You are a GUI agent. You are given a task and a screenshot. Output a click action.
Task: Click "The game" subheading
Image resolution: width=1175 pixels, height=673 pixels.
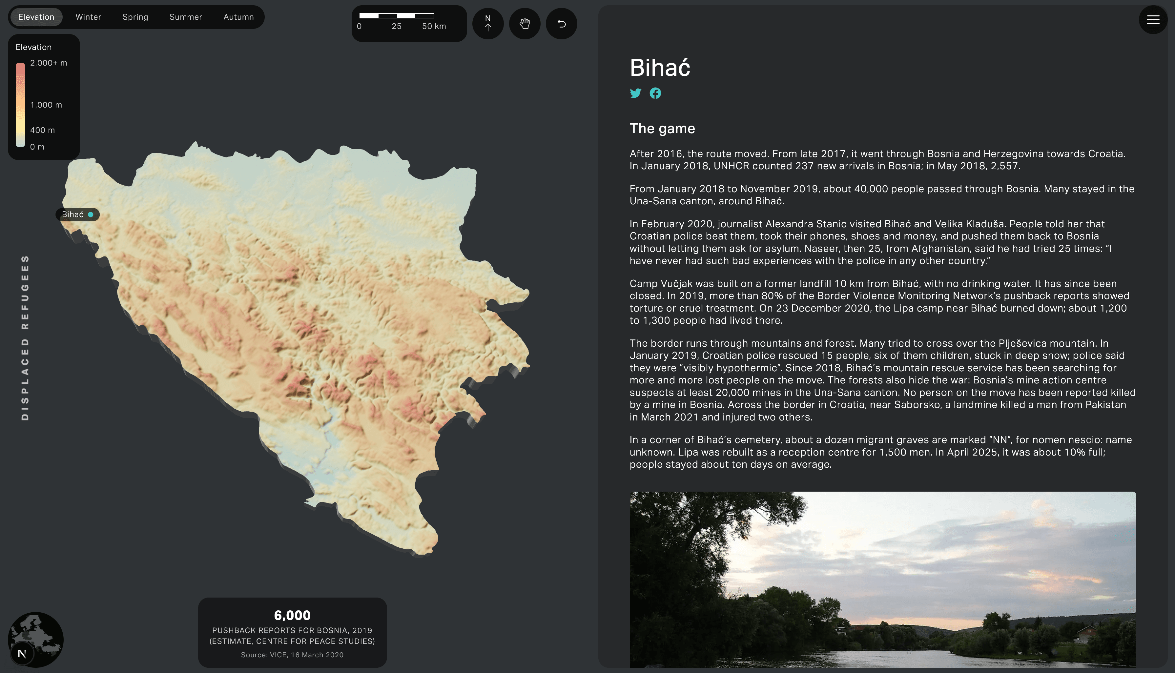coord(662,129)
